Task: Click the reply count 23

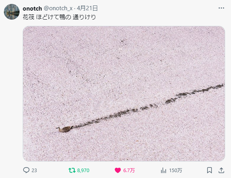Action: click(x=34, y=171)
